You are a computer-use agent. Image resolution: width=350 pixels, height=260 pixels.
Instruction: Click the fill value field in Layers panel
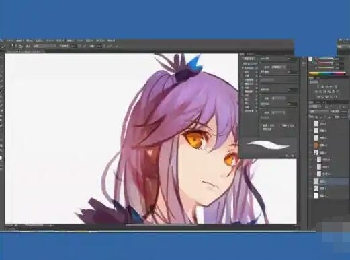click(344, 117)
